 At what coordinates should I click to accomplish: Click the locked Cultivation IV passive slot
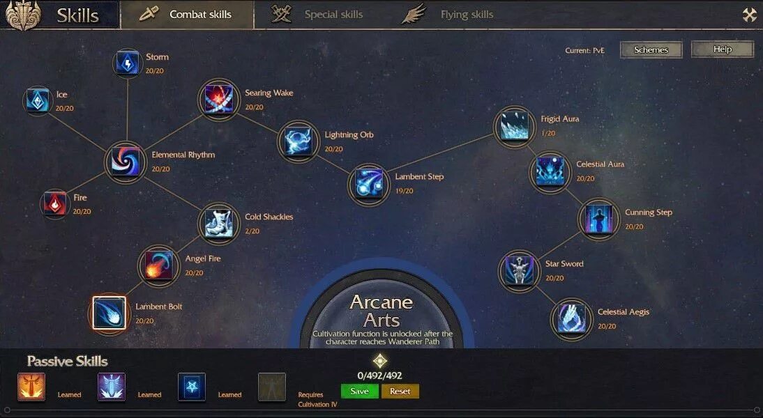(x=271, y=387)
